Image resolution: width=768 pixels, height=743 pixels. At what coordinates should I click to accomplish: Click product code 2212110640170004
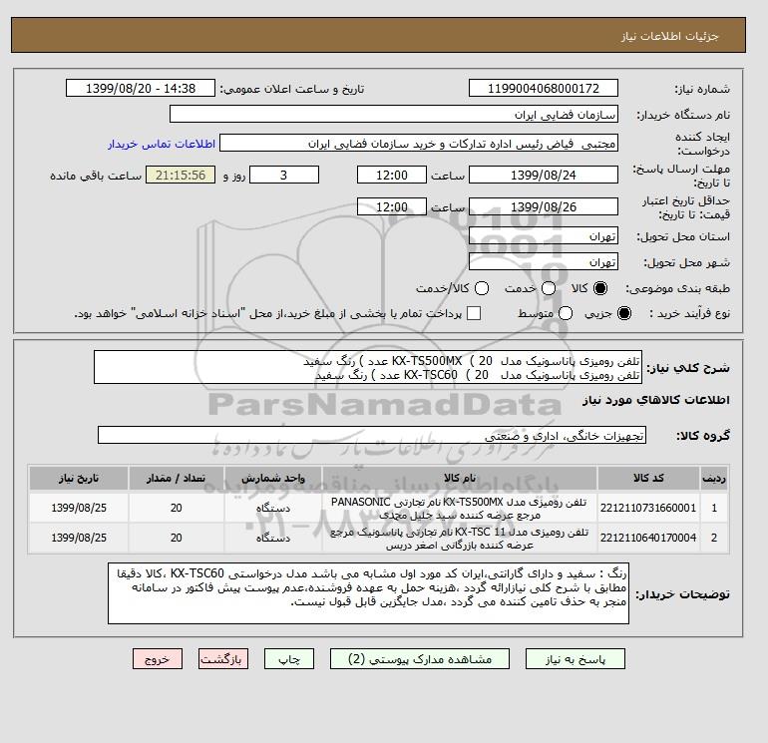click(648, 538)
